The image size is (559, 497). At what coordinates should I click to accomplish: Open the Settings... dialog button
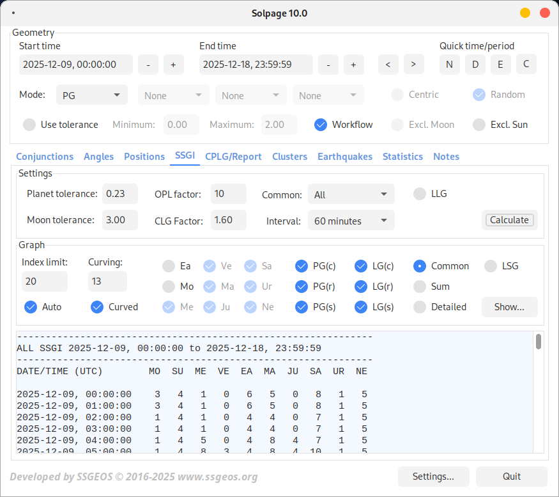pos(434,477)
